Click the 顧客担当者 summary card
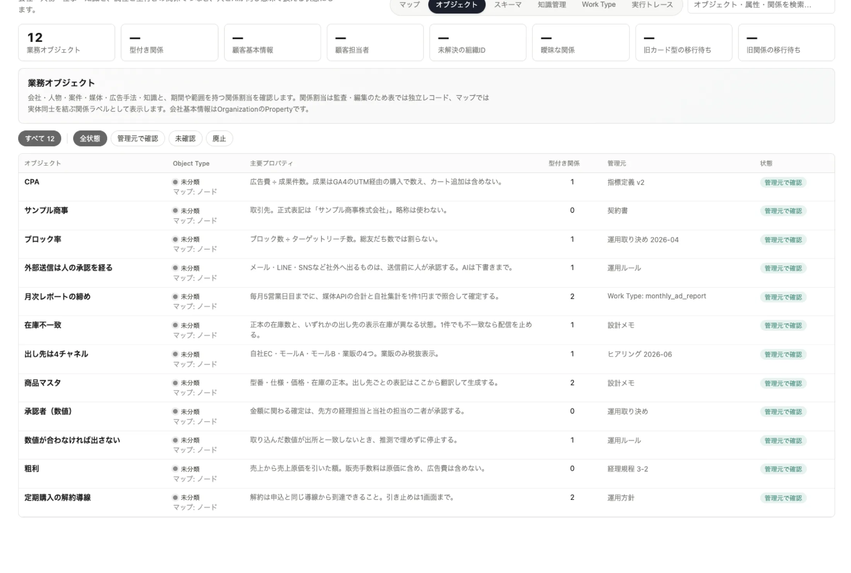The height and width of the screenshot is (573, 851). 375,43
